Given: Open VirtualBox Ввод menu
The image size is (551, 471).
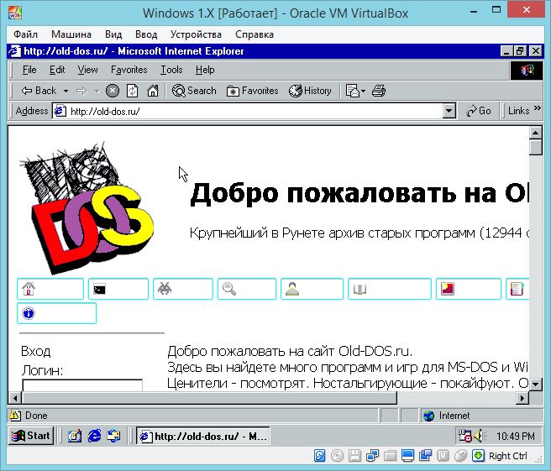Looking at the screenshot, I should click(146, 34).
